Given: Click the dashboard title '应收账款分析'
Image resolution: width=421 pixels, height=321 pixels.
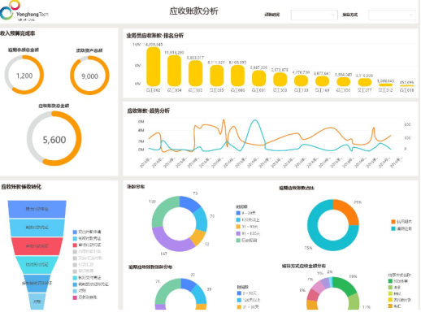Looking at the screenshot, I should [x=193, y=11].
